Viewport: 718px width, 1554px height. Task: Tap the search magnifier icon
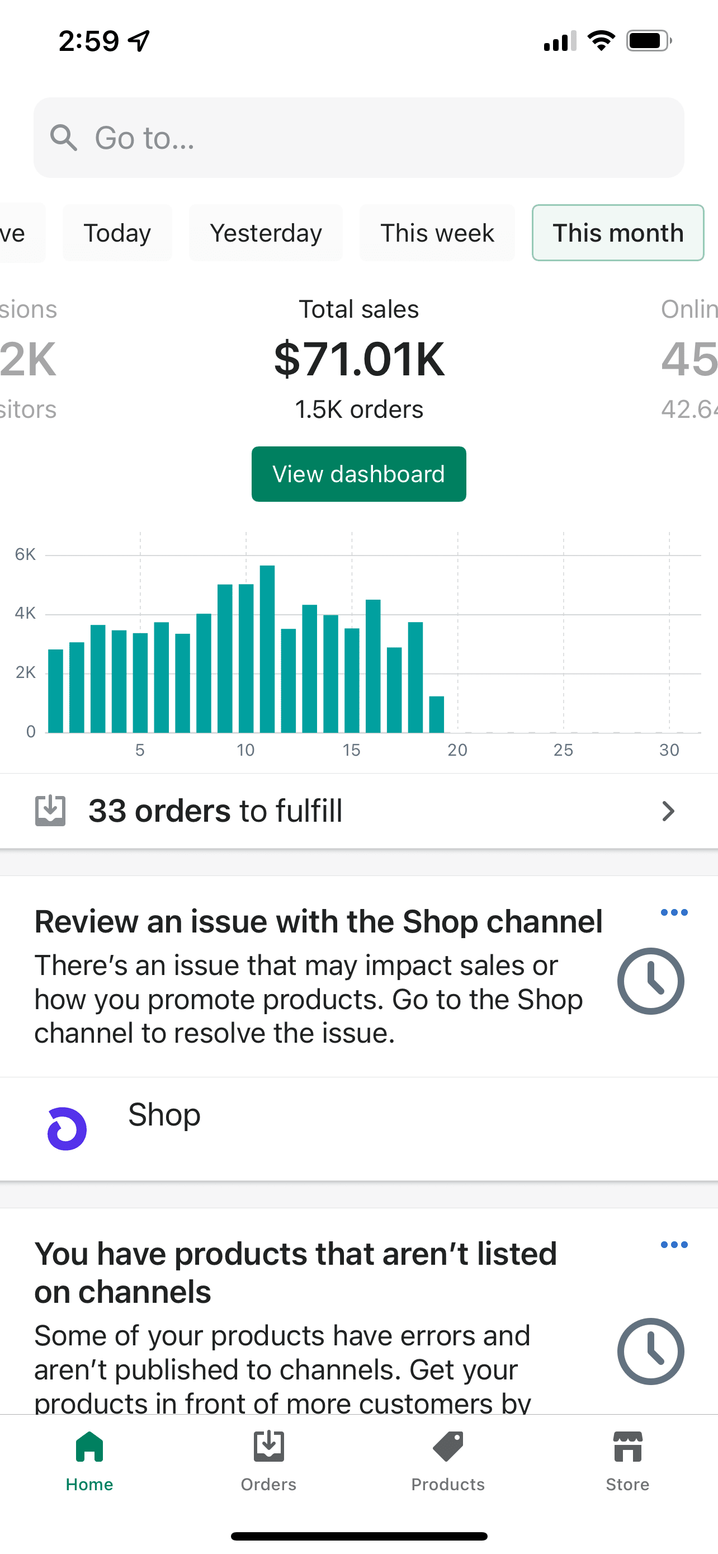[63, 138]
